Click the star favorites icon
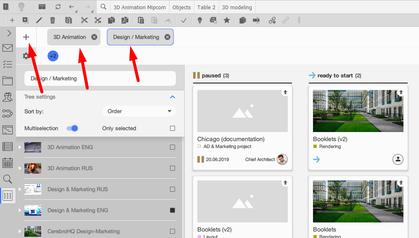 click(227, 20)
